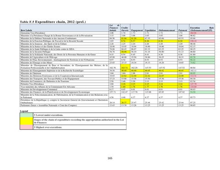This screenshot has height=170, width=220.
Task: Select the 'Paiement' column header
Action: tap(183, 28)
